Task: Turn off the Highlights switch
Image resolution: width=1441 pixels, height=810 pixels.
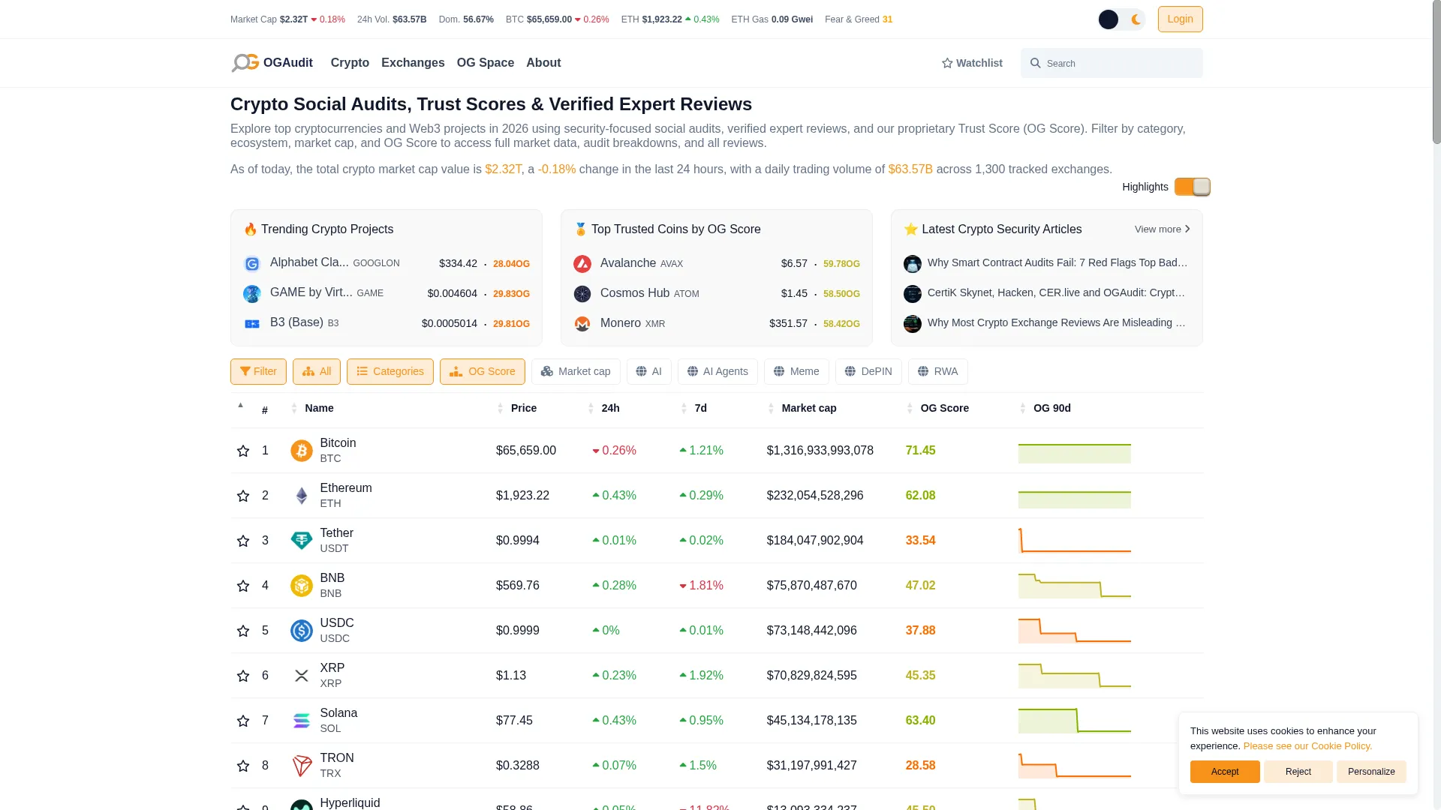Action: 1193,187
